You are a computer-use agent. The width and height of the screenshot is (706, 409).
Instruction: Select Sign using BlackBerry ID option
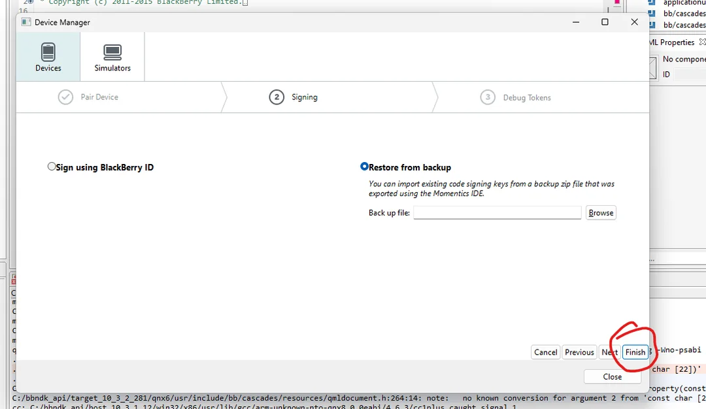click(x=52, y=167)
